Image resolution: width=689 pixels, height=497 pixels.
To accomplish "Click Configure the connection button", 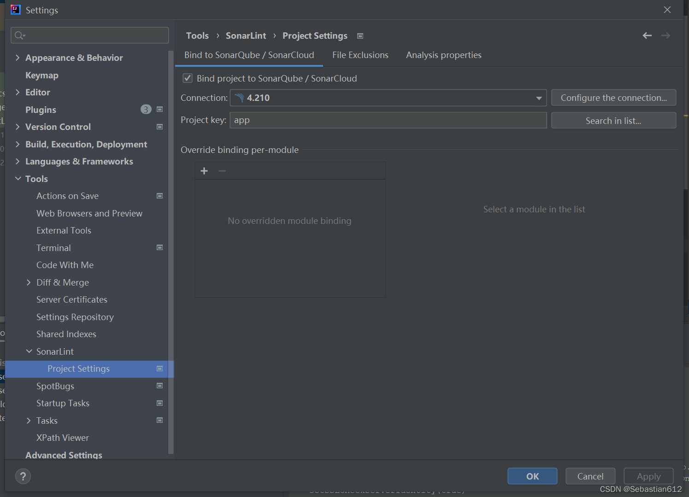I will click(613, 98).
